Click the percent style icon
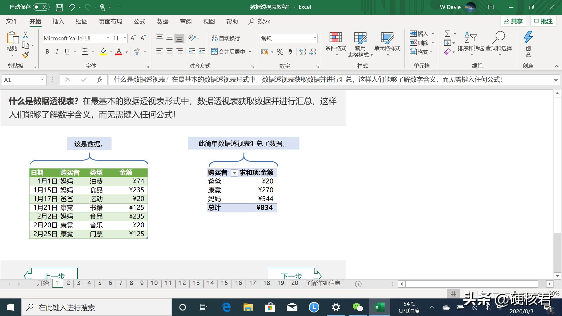The width and height of the screenshot is (562, 316). (x=280, y=51)
